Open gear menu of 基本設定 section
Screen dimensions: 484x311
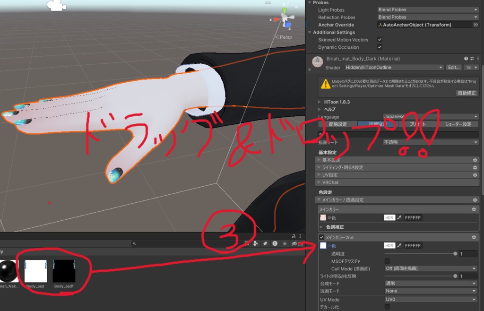click(x=475, y=160)
